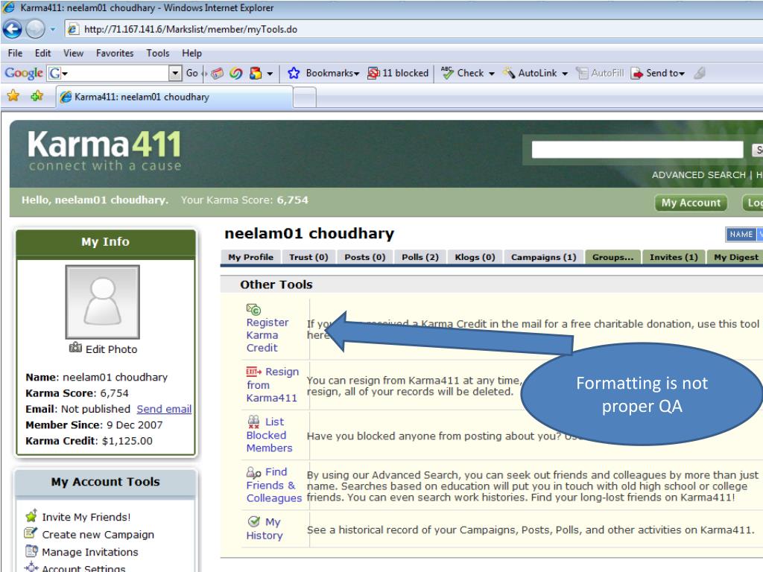Click the Manage Invitations icon

coord(31,550)
